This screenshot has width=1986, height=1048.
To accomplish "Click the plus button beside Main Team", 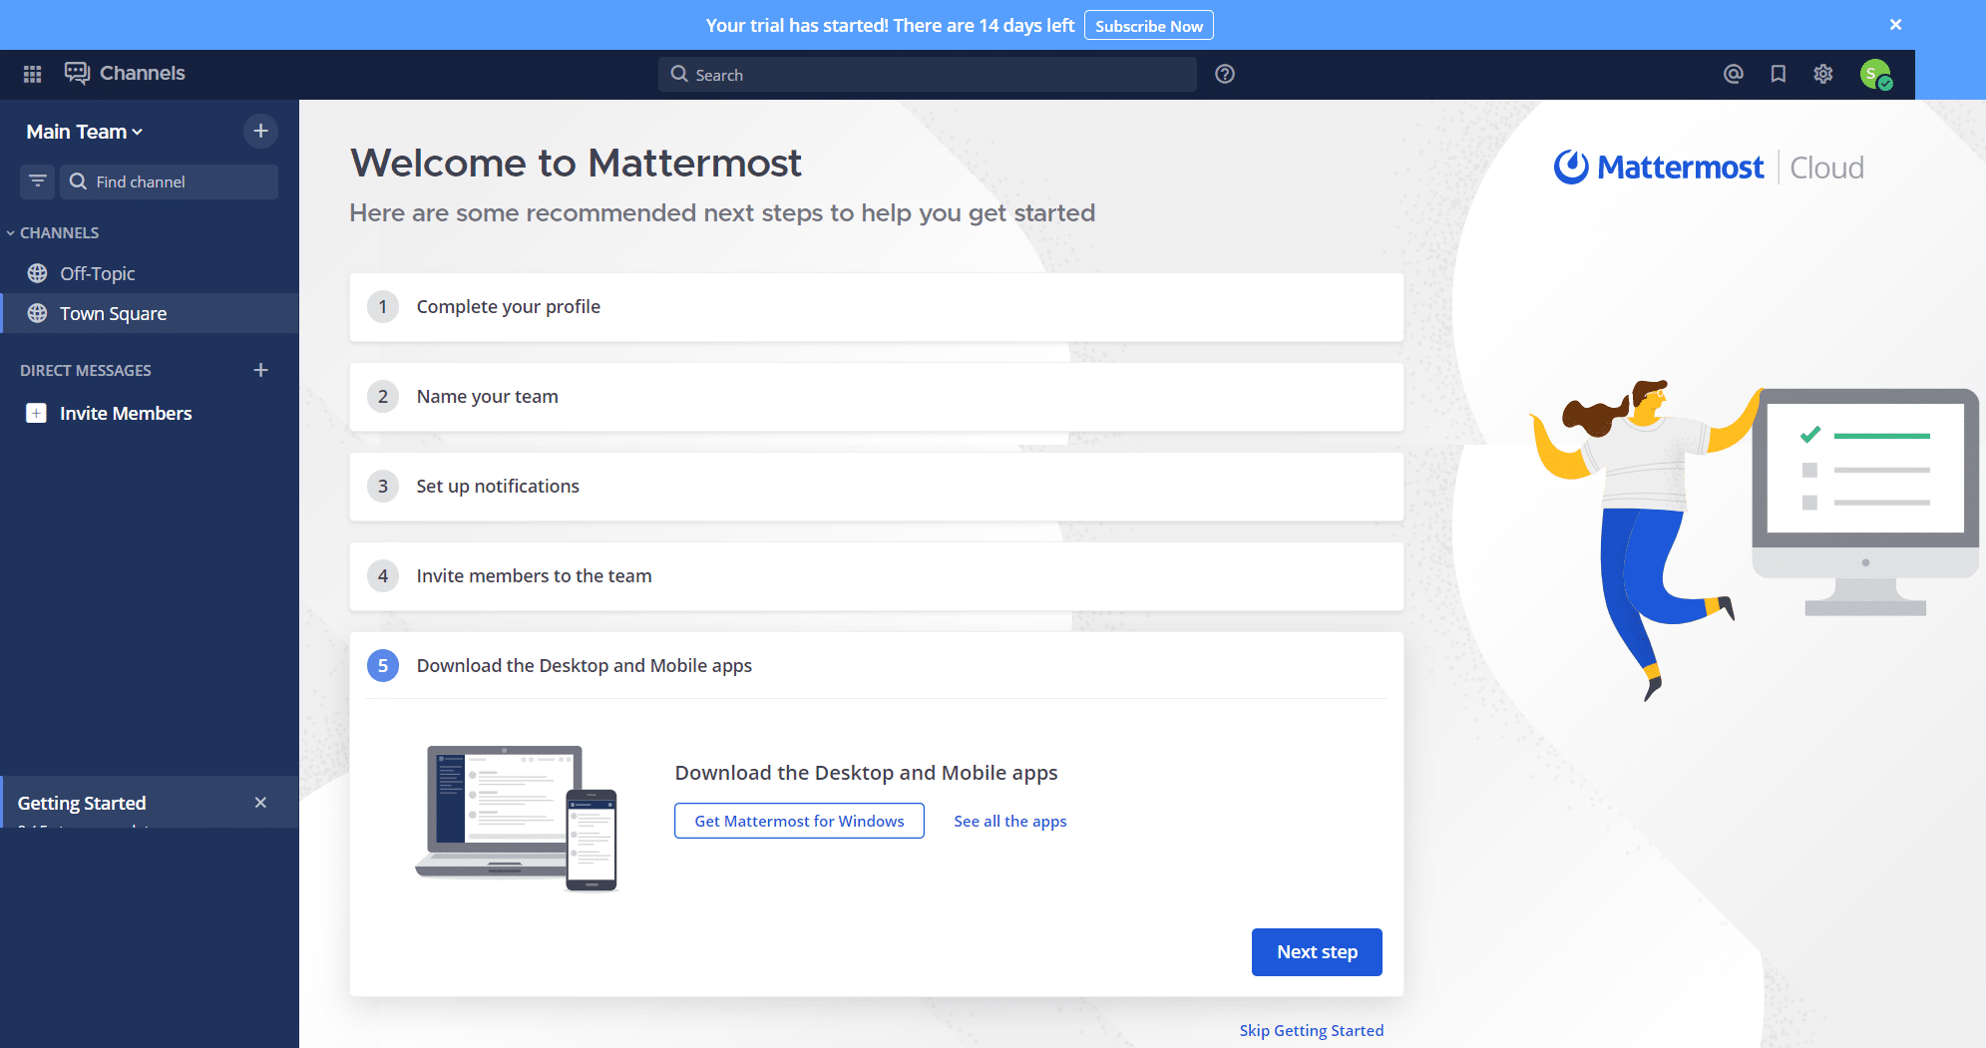I will click(260, 131).
